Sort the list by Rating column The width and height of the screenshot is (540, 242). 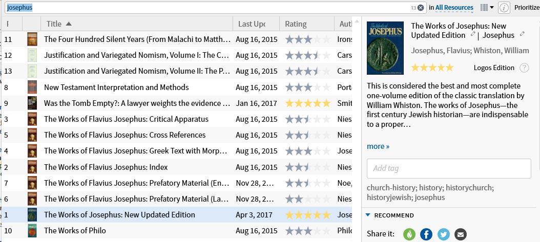coord(296,24)
